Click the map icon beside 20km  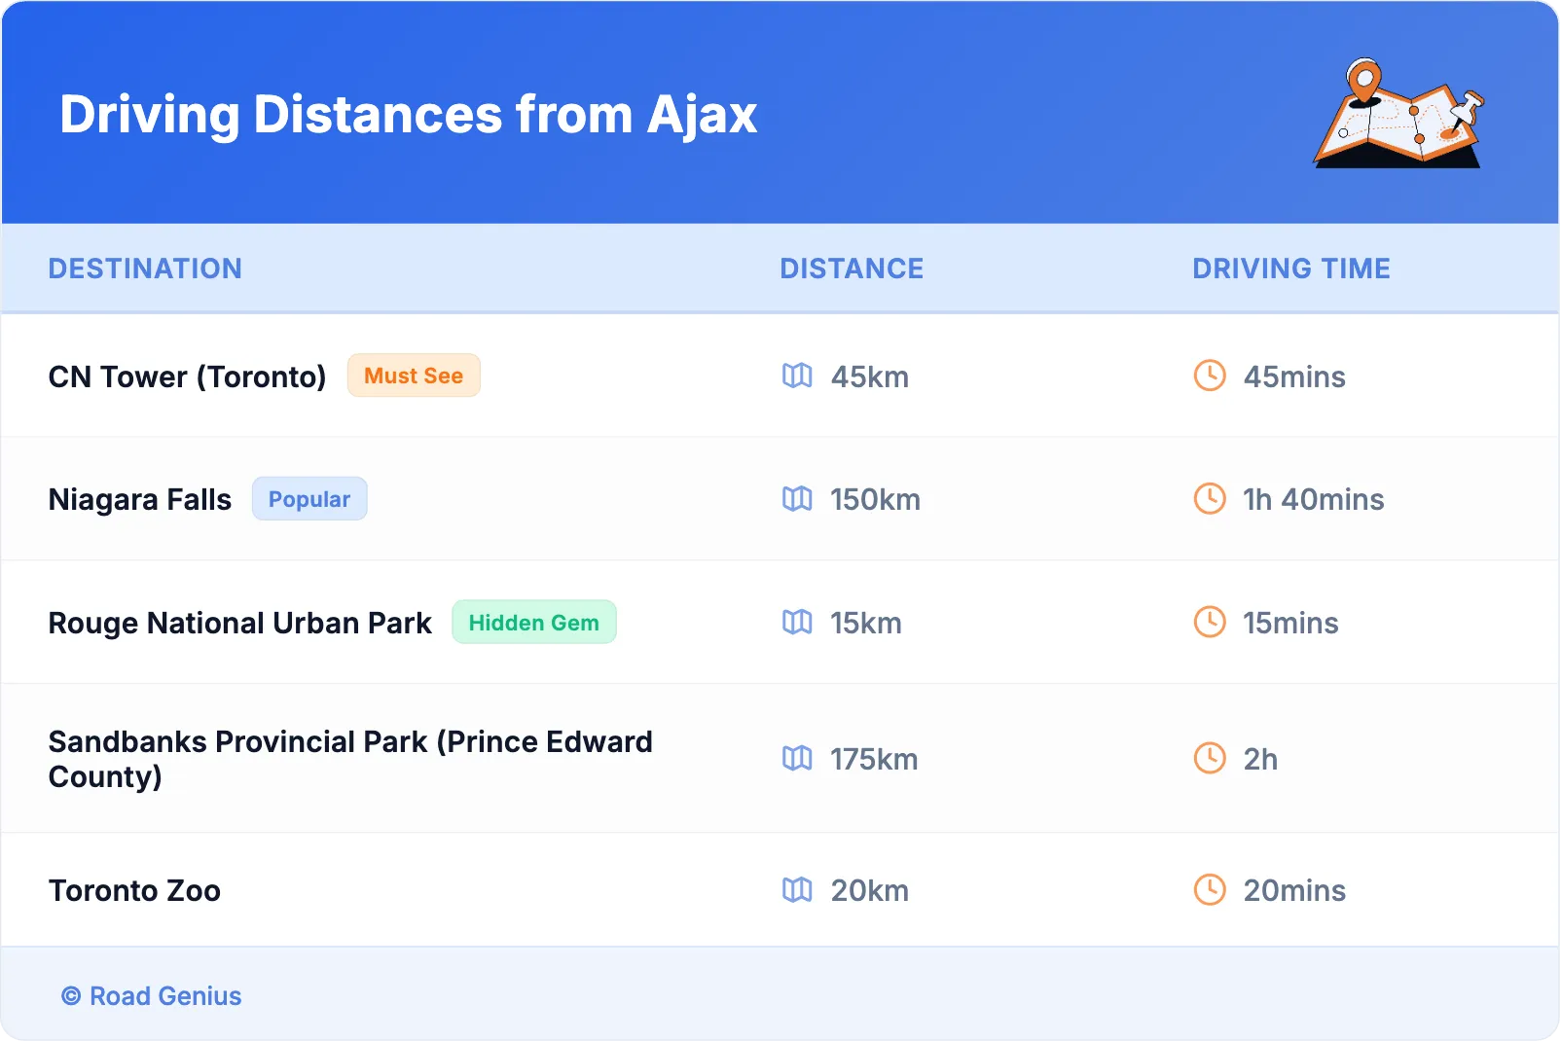click(797, 889)
